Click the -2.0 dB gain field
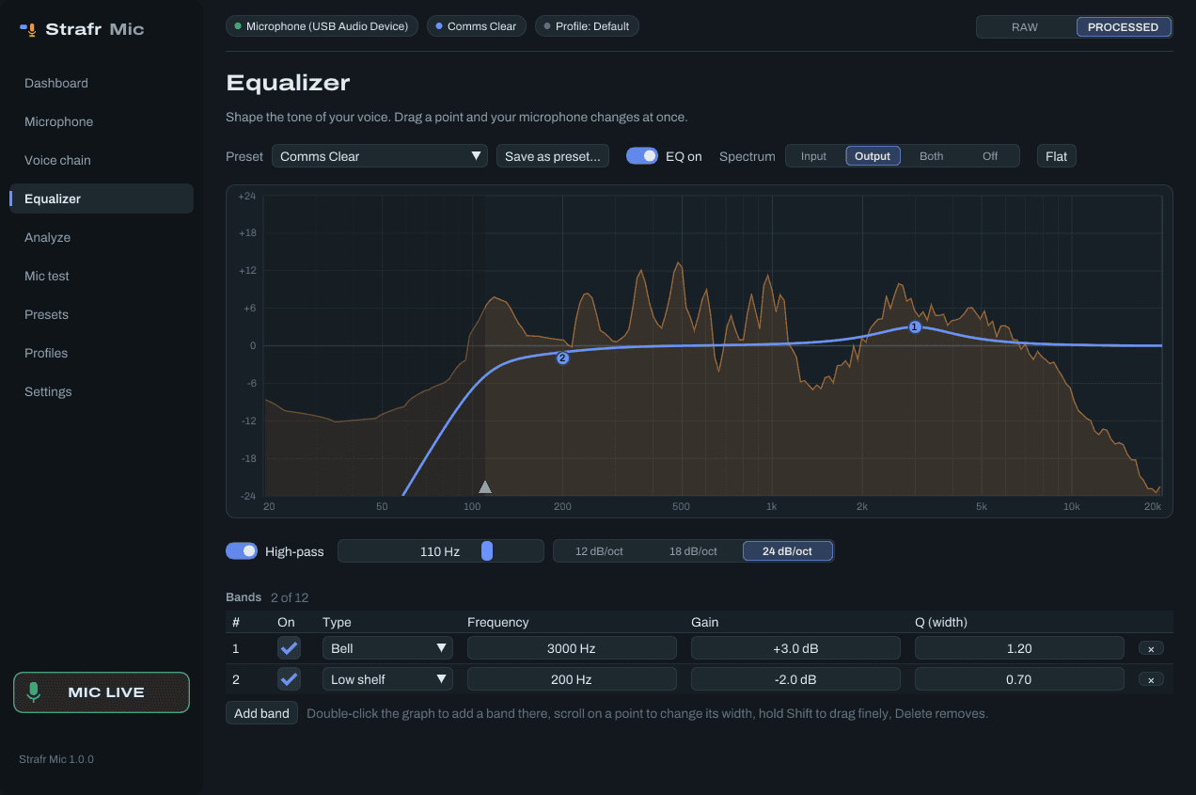Screen dimensions: 1196x795 click(x=795, y=679)
